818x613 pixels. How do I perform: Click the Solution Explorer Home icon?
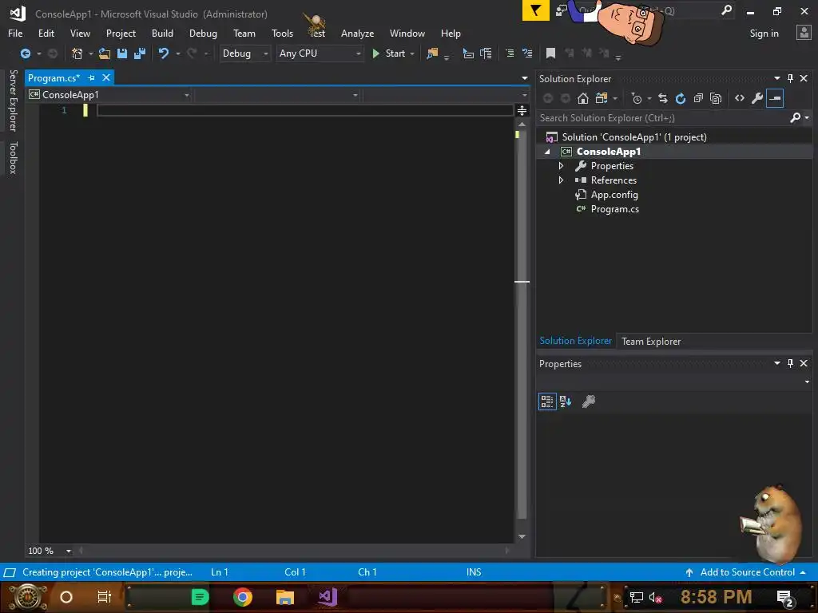(x=582, y=98)
